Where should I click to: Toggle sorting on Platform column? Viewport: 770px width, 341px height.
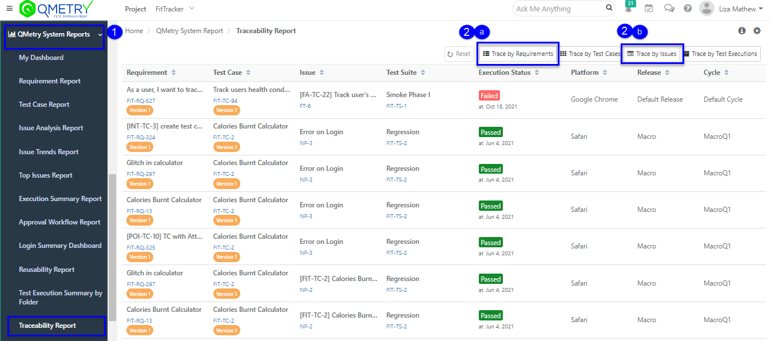(x=604, y=73)
